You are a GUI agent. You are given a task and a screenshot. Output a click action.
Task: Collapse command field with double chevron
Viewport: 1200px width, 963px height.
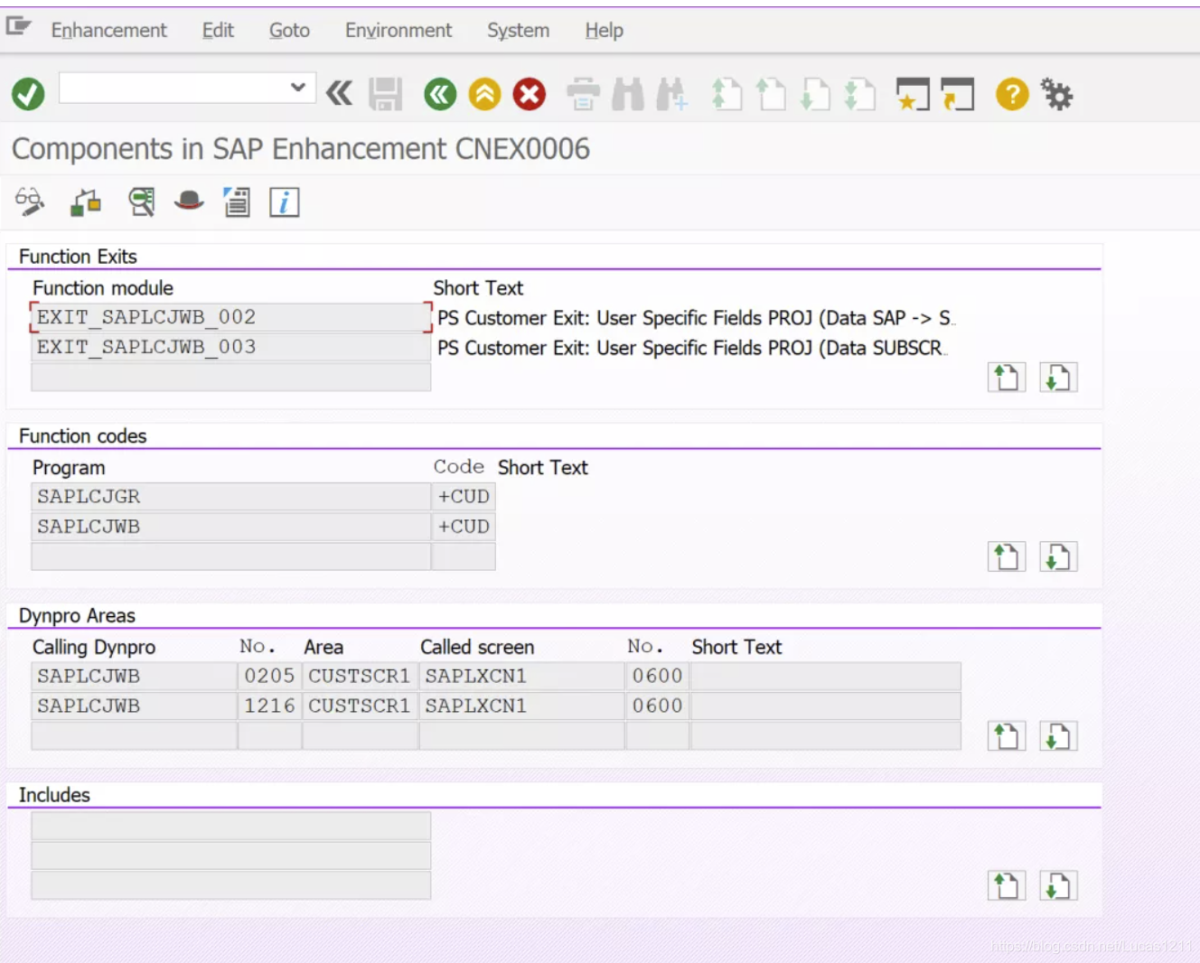click(339, 93)
